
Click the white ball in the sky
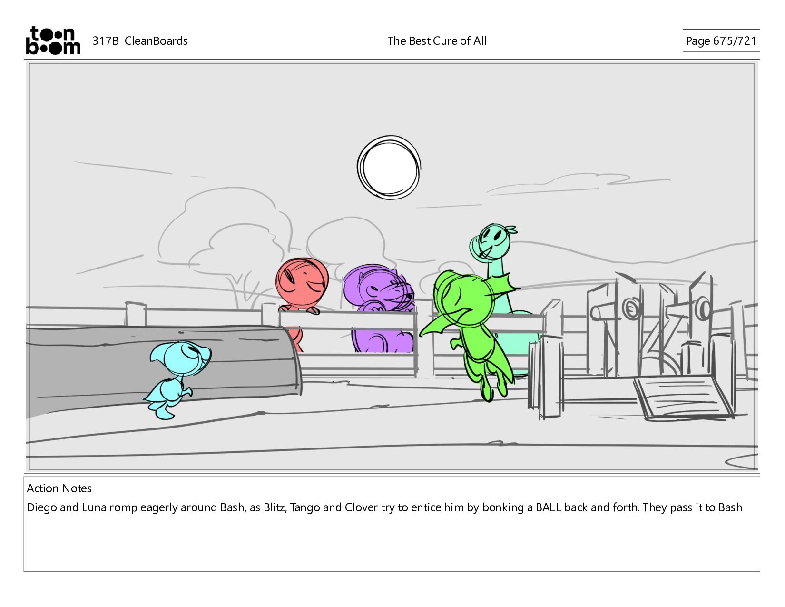pos(389,168)
